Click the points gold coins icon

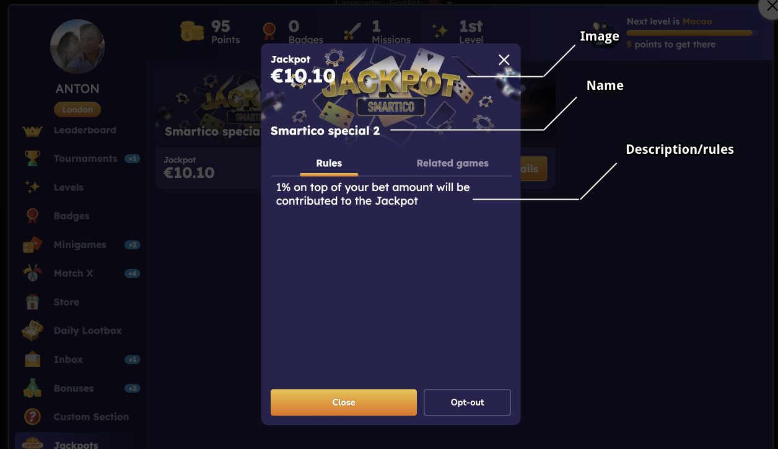[192, 31]
